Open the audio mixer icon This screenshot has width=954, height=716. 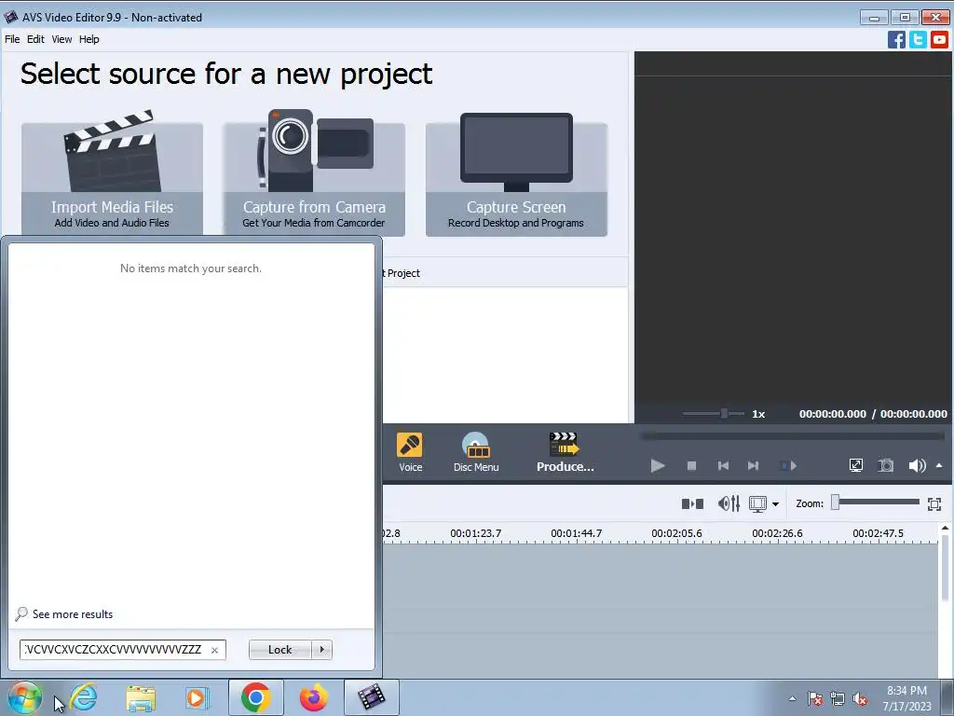coord(729,503)
